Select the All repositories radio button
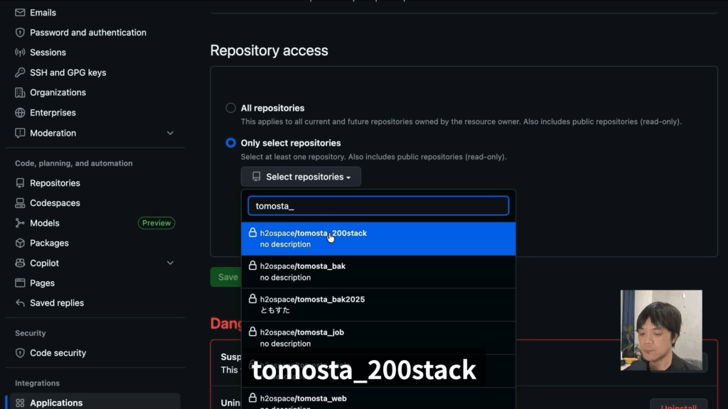 pyautogui.click(x=231, y=108)
